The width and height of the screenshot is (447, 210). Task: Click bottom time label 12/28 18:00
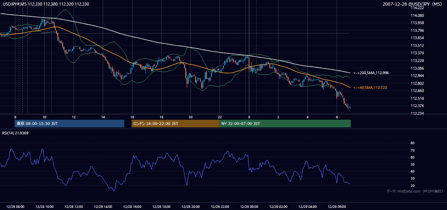click(x=161, y=207)
